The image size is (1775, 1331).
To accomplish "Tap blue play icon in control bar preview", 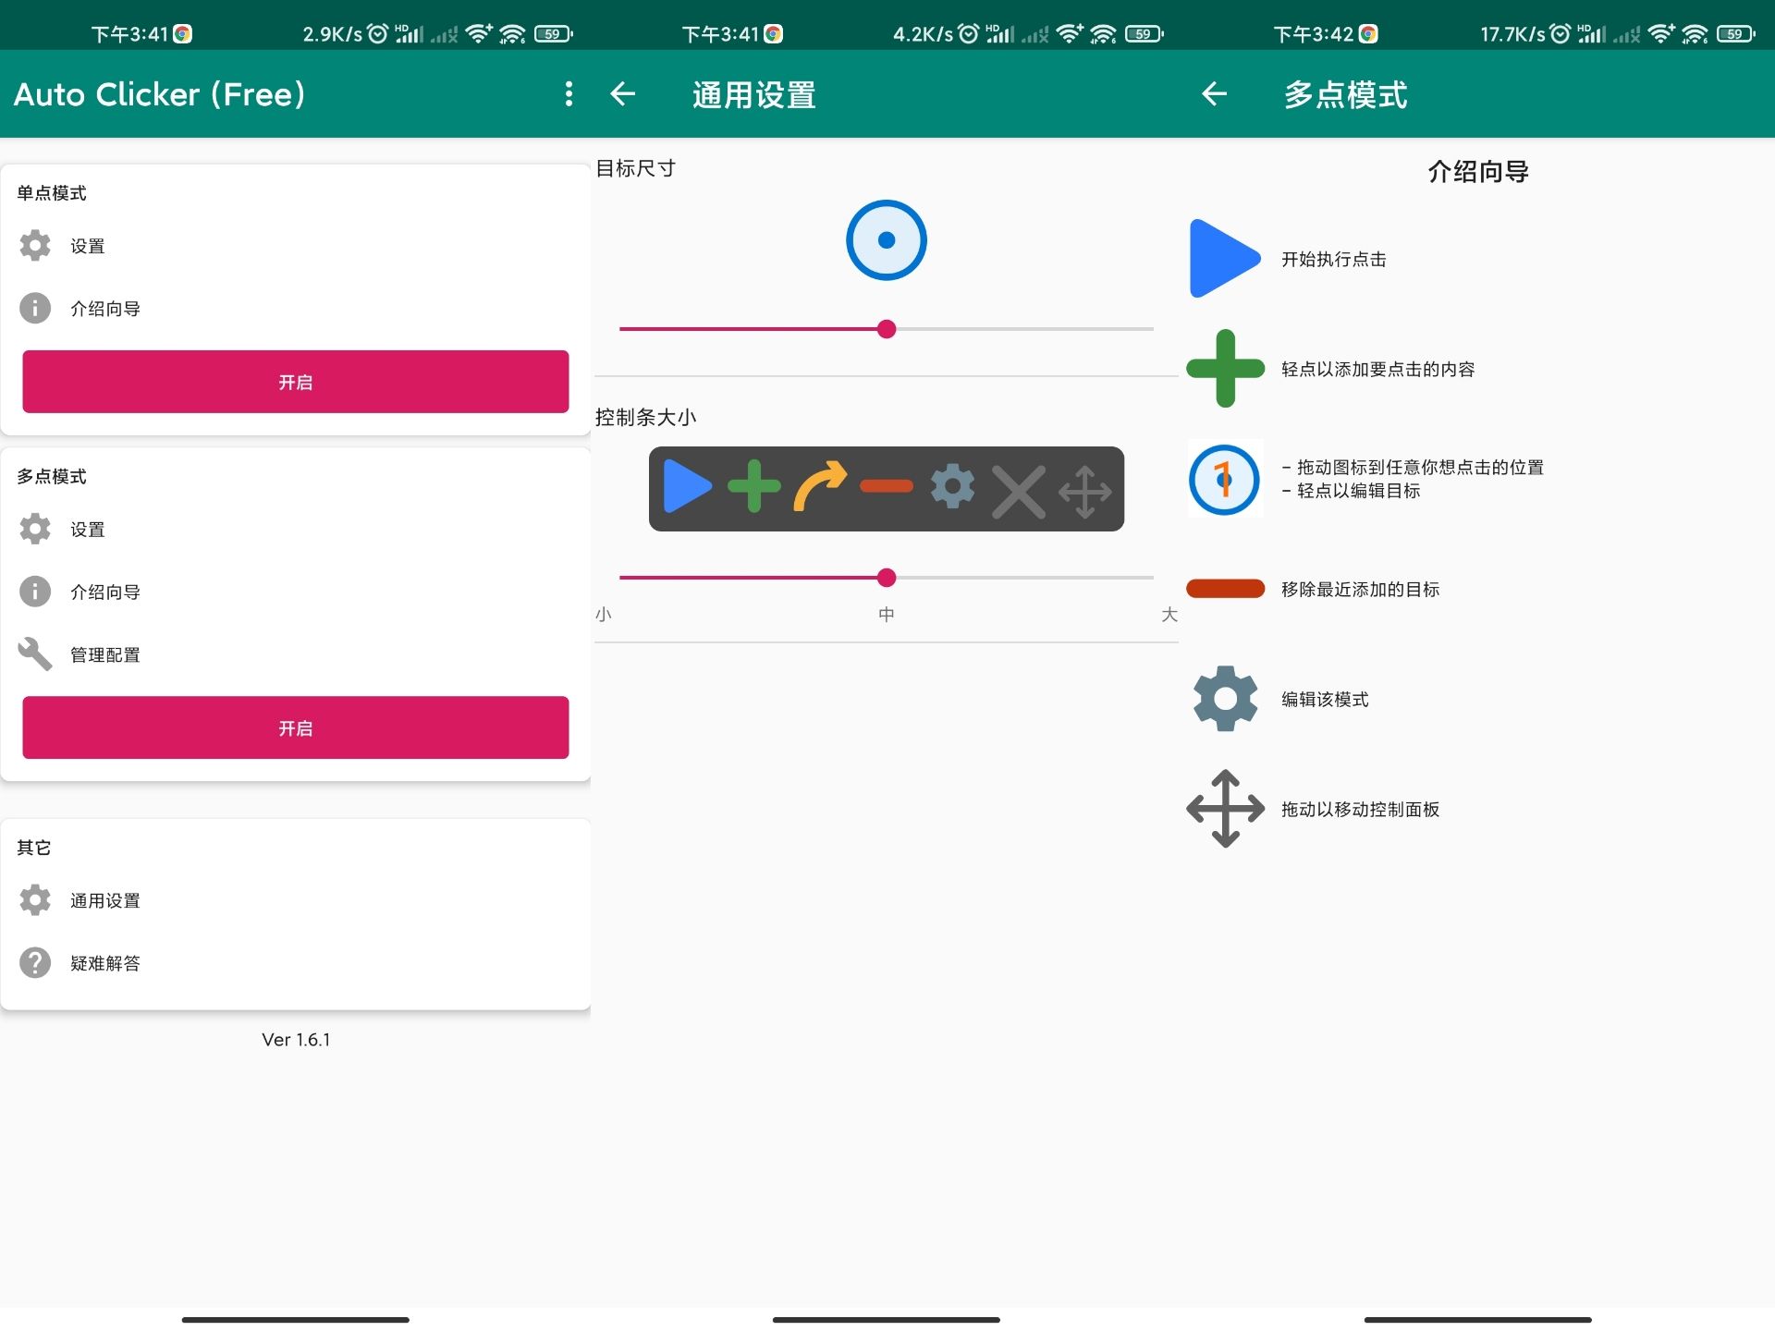I will click(x=687, y=486).
